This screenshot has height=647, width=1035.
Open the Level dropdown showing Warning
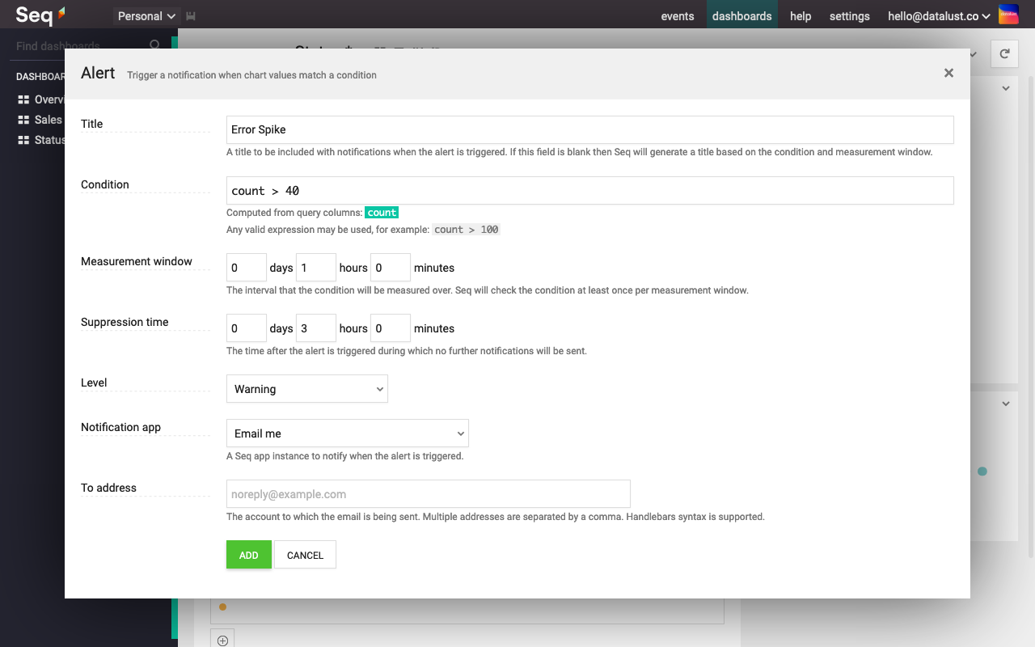pos(307,389)
